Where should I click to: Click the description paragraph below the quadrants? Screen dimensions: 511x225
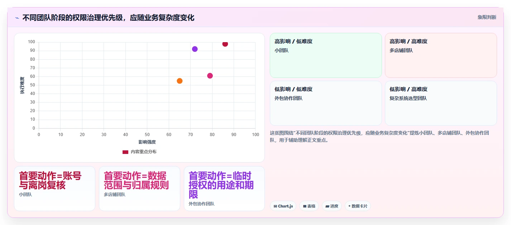click(379, 136)
